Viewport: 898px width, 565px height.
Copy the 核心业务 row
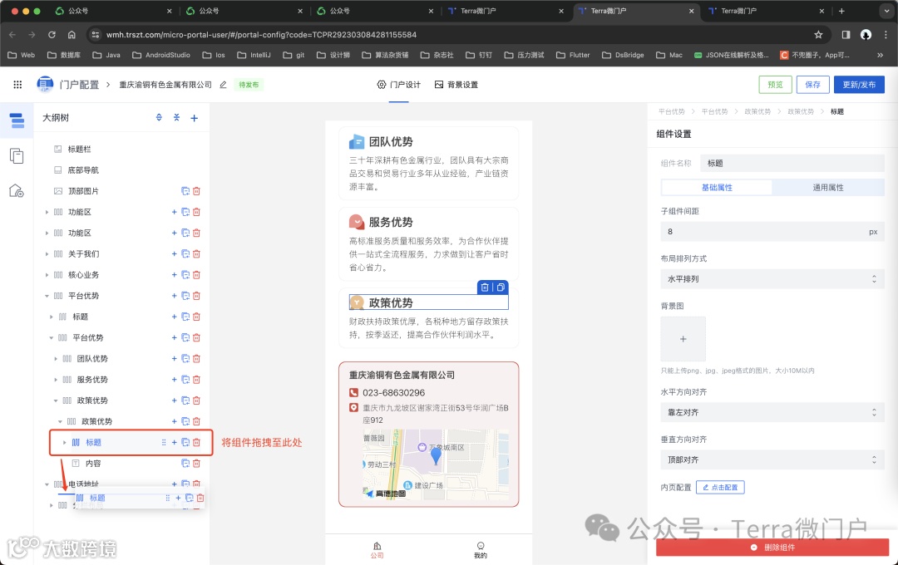tap(185, 275)
